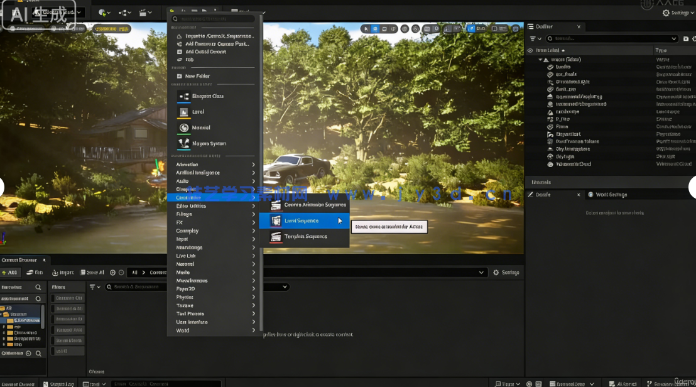Viewport: 696px width, 387px height.
Task: Click the Outliner search field
Action: 609,38
